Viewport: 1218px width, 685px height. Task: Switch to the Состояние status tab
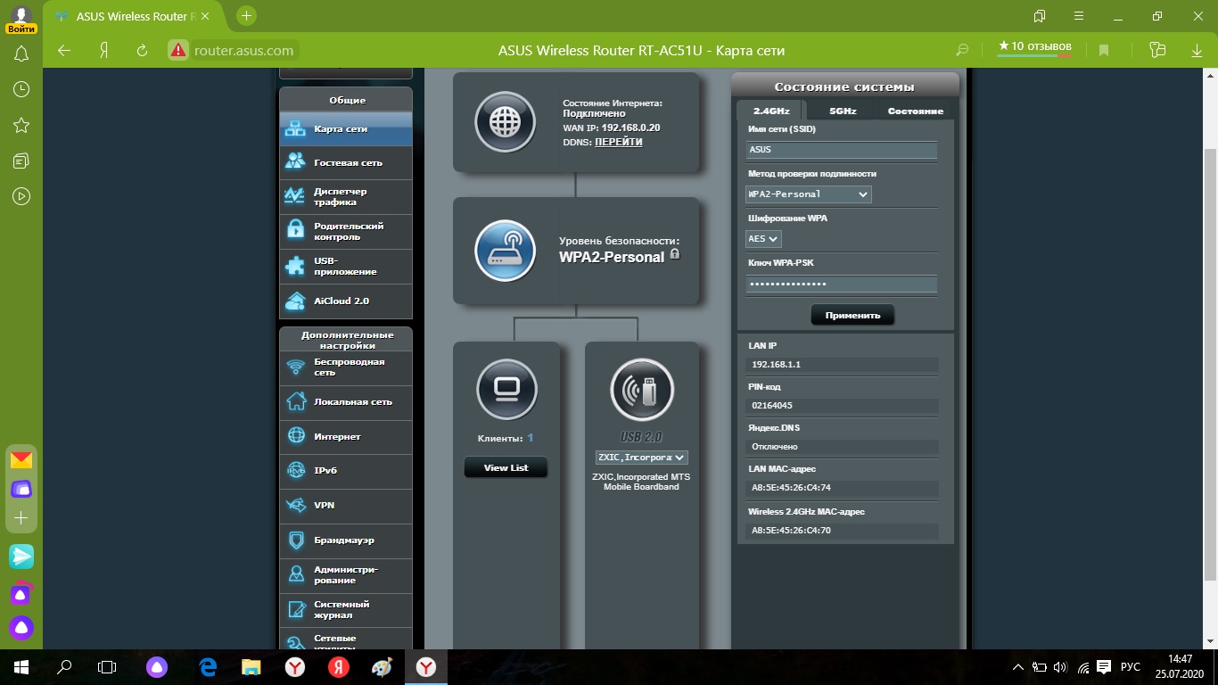pyautogui.click(x=915, y=111)
